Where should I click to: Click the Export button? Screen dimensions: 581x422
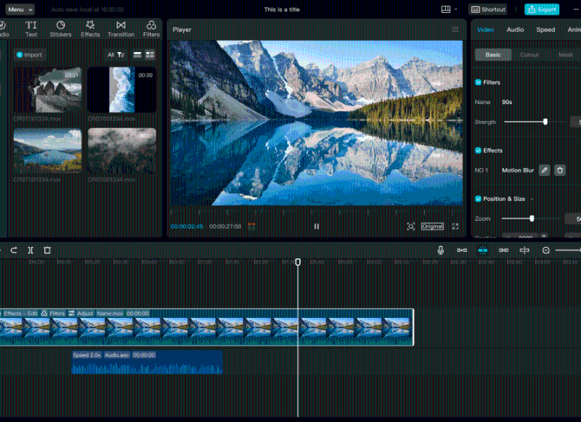542,9
